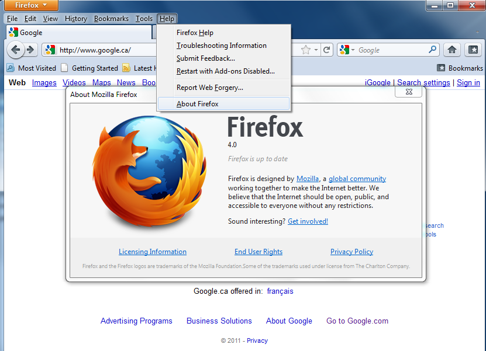Image resolution: width=486 pixels, height=351 pixels.
Task: Click 'Firefox is up to date' status text
Action: pos(258,159)
